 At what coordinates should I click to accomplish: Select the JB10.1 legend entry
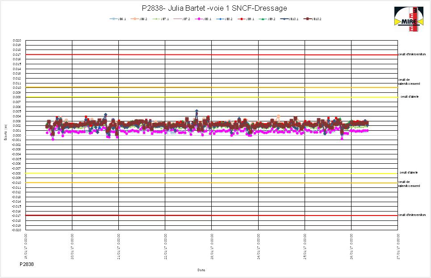tap(289, 19)
